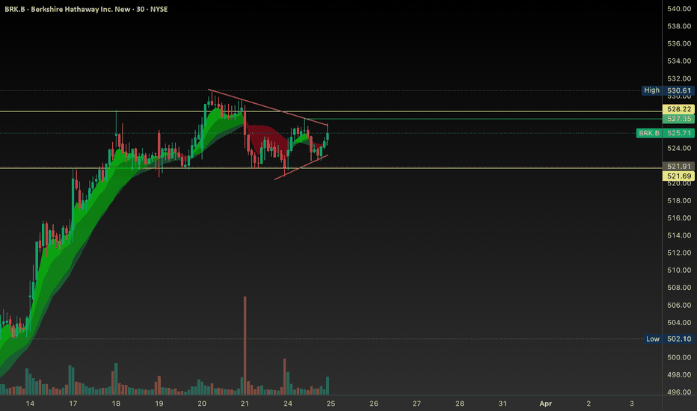Click the BRK.B Berkshire Hathaway chart title
The width and height of the screenshot is (697, 411).
[x=86, y=9]
